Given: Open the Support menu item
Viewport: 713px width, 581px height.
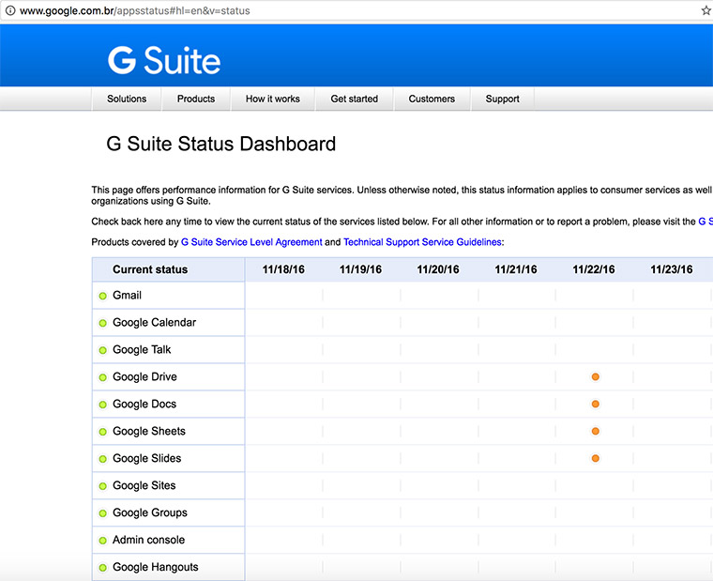Looking at the screenshot, I should [x=503, y=99].
